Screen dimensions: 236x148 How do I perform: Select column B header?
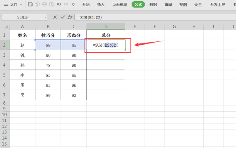(48, 27)
